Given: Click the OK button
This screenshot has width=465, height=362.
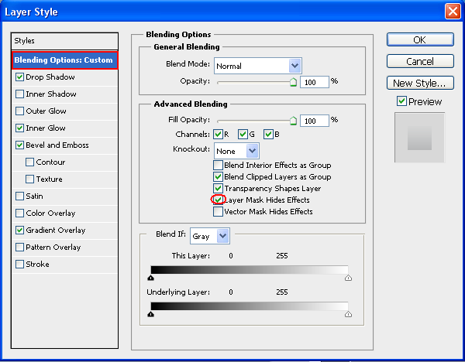Looking at the screenshot, I should click(x=420, y=40).
